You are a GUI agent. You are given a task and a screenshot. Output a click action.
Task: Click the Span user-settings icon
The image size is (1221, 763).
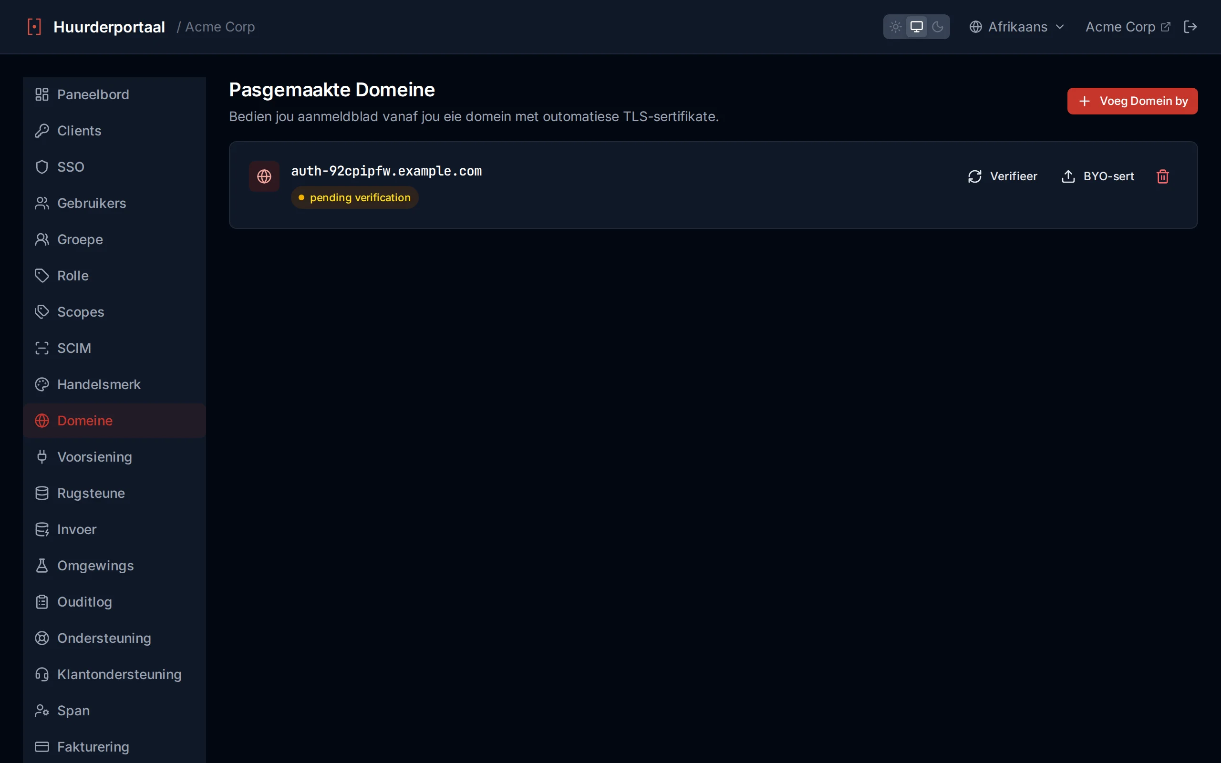(x=42, y=711)
